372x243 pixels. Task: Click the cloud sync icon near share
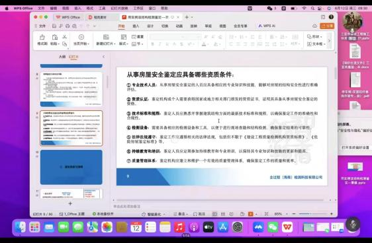pyautogui.click(x=314, y=26)
